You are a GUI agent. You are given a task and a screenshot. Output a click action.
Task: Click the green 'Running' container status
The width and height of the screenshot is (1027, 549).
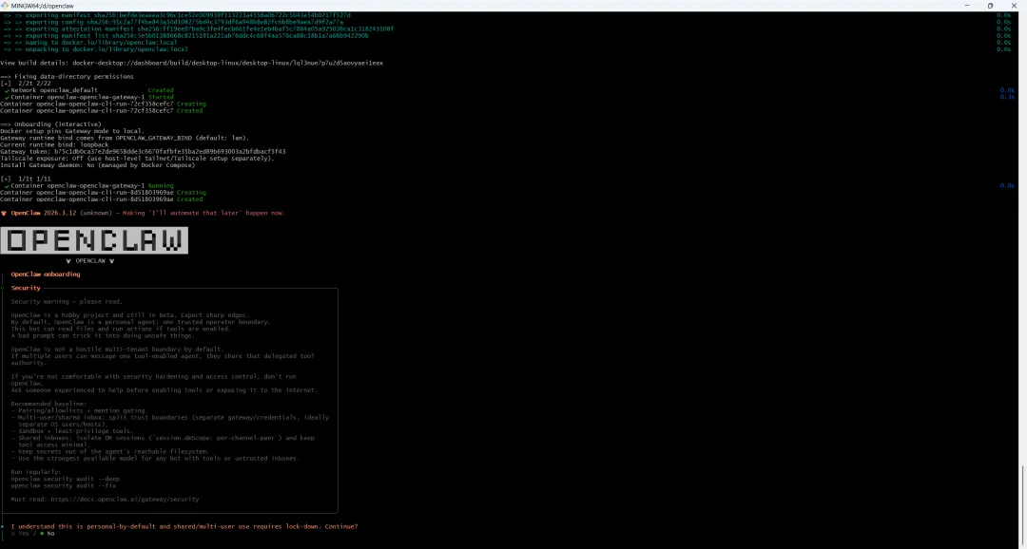pos(161,186)
